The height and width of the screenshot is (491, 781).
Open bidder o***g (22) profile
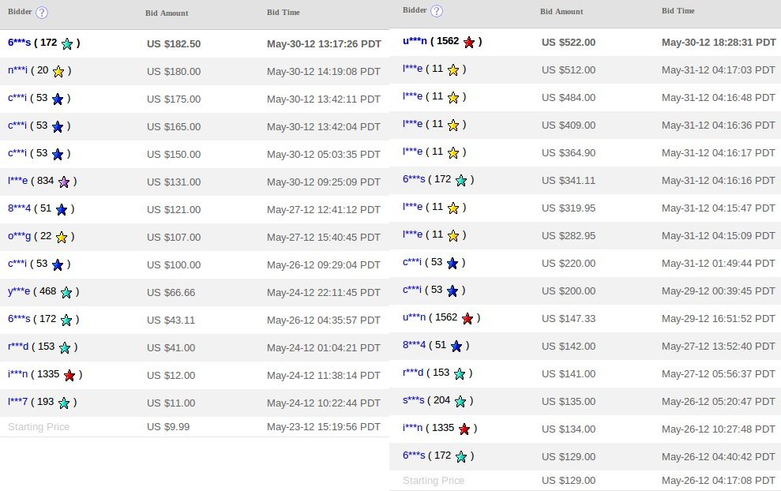tap(18, 237)
